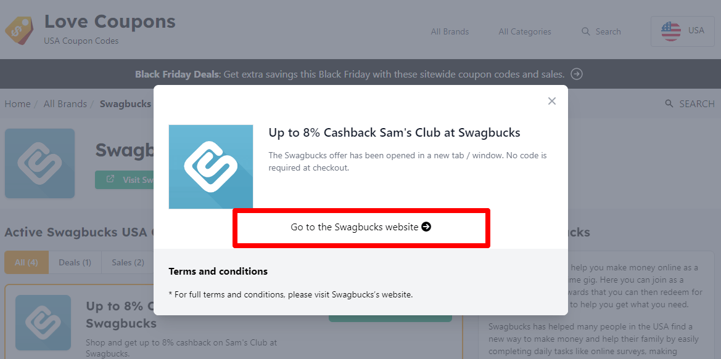
Task: Open the All Categories menu
Action: pyautogui.click(x=524, y=31)
